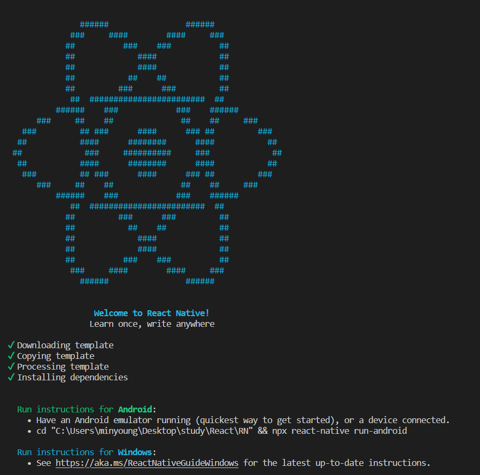Click the "Learn once, write anywhere" tagline
The width and height of the screenshot is (480, 475).
(152, 324)
